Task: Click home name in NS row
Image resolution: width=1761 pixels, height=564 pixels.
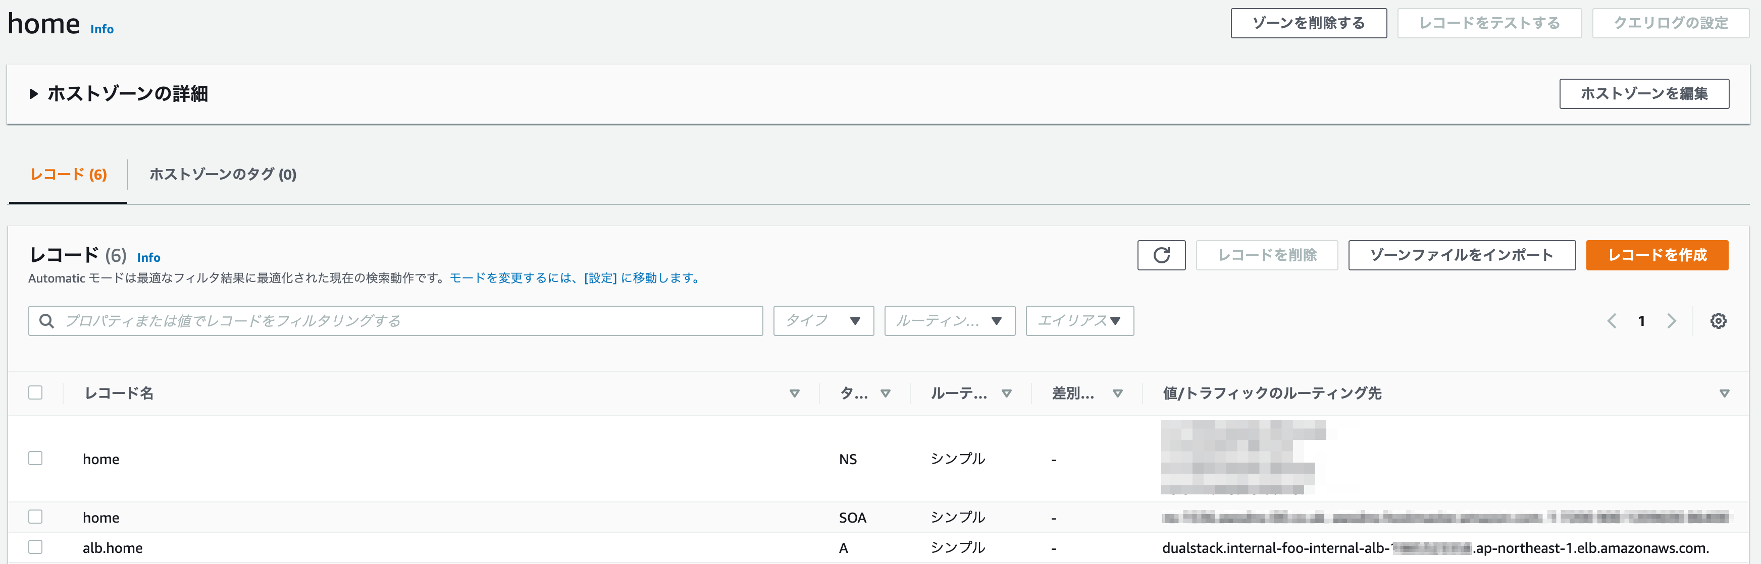Action: [x=101, y=459]
